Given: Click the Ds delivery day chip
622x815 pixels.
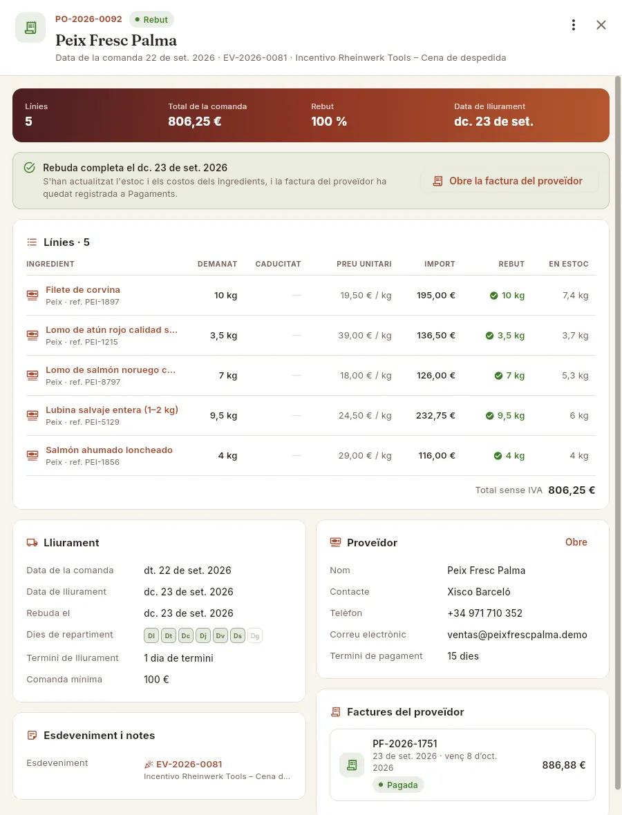Looking at the screenshot, I should click(238, 635).
